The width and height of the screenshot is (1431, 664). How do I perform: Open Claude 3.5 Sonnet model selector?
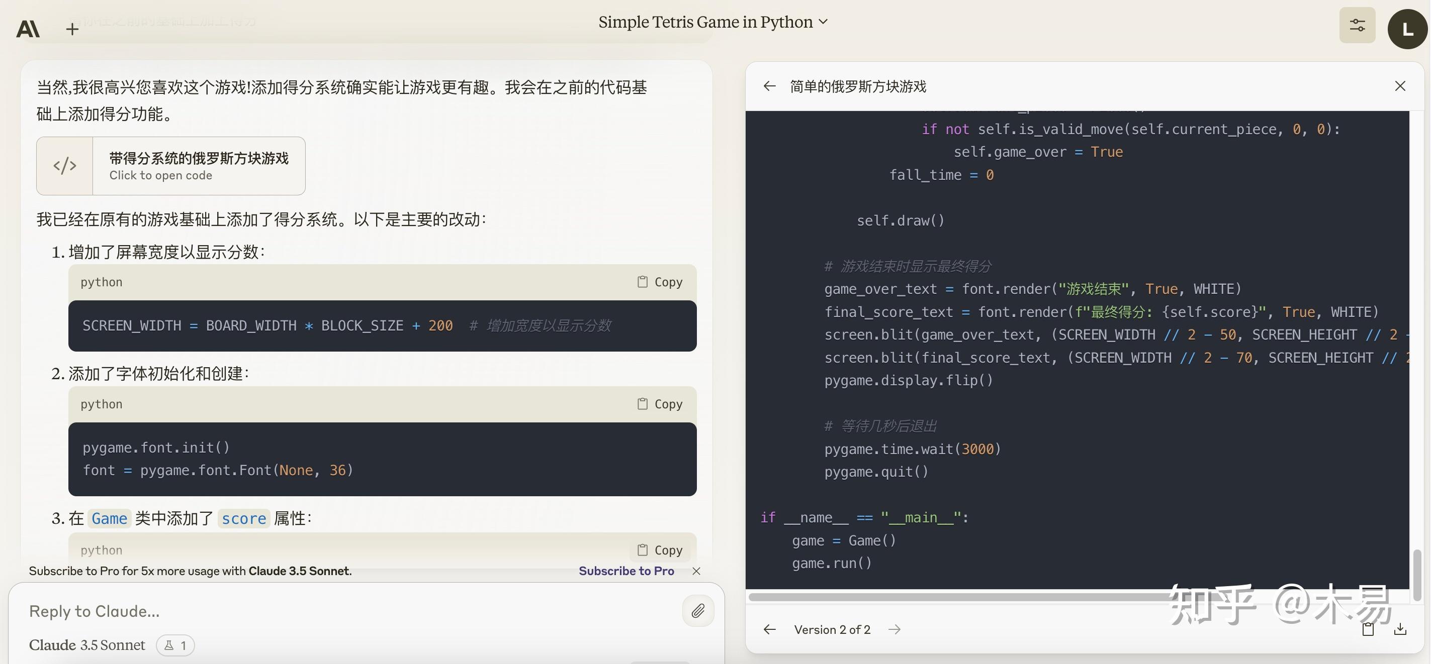87,645
